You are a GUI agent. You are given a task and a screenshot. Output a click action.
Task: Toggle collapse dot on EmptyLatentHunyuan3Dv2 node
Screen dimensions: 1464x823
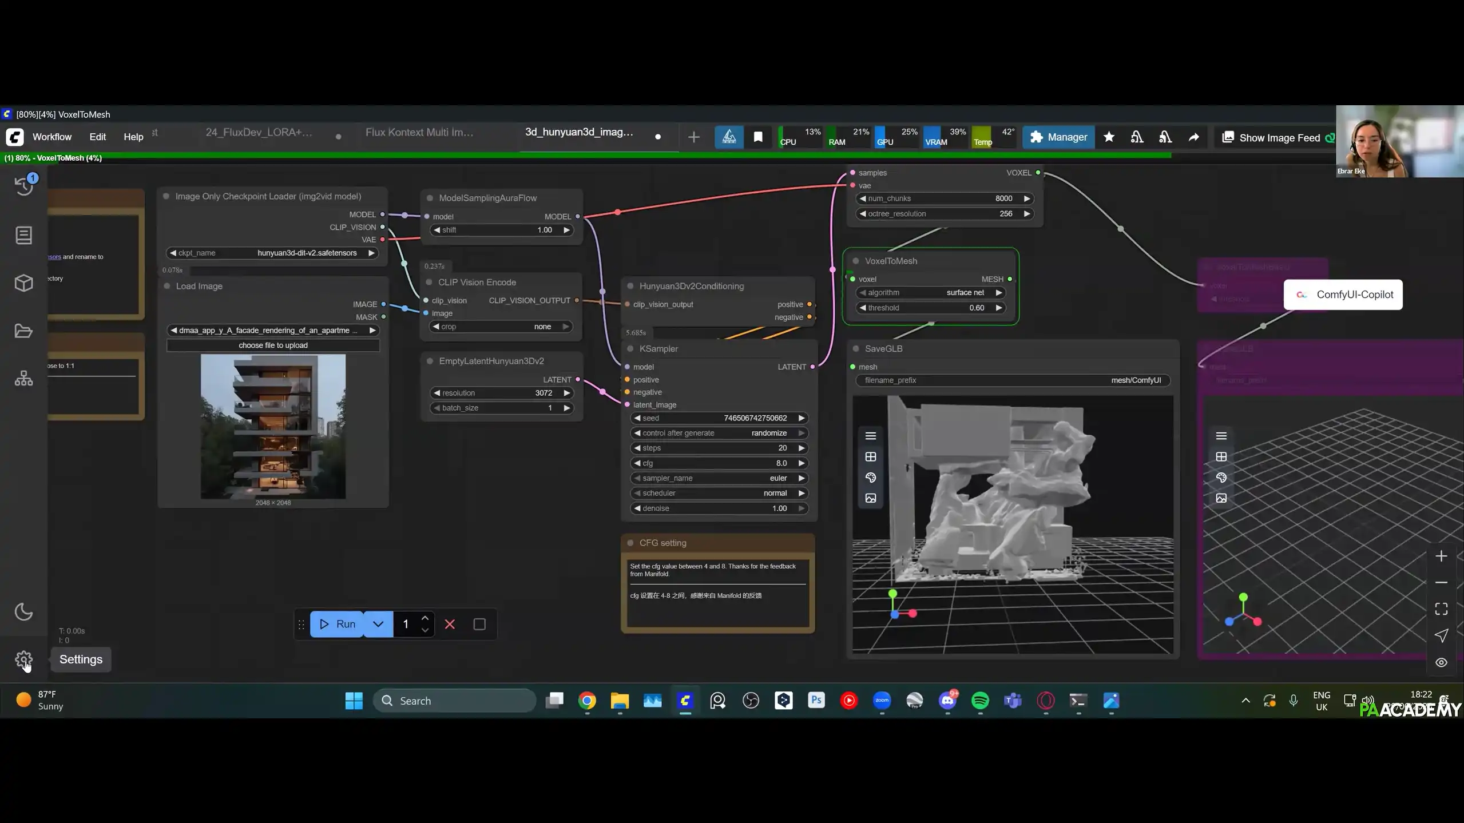pos(430,361)
